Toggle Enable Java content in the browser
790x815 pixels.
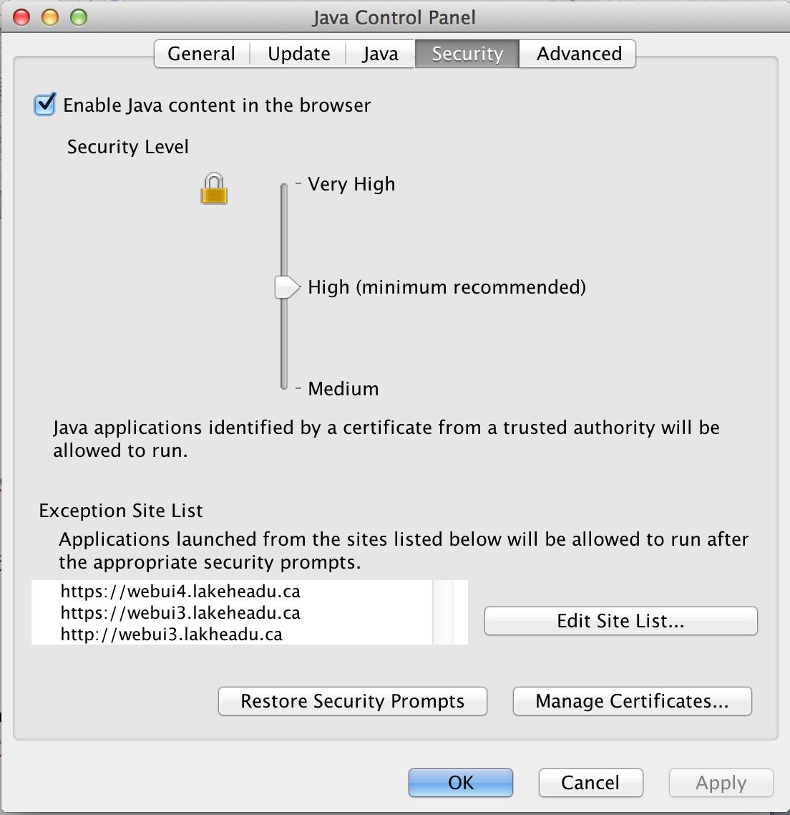[44, 105]
